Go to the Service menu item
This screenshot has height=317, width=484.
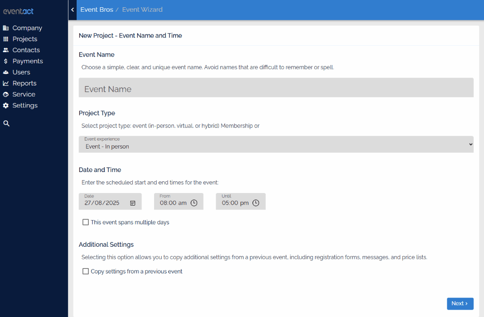(23, 94)
